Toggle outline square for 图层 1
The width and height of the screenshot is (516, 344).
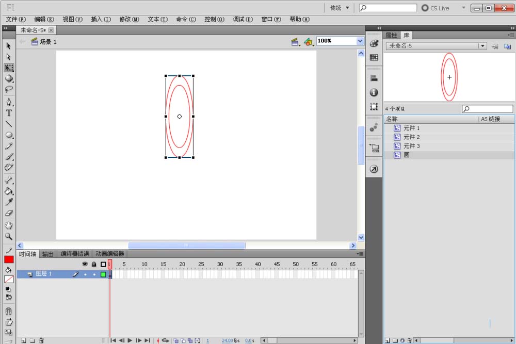(x=103, y=274)
